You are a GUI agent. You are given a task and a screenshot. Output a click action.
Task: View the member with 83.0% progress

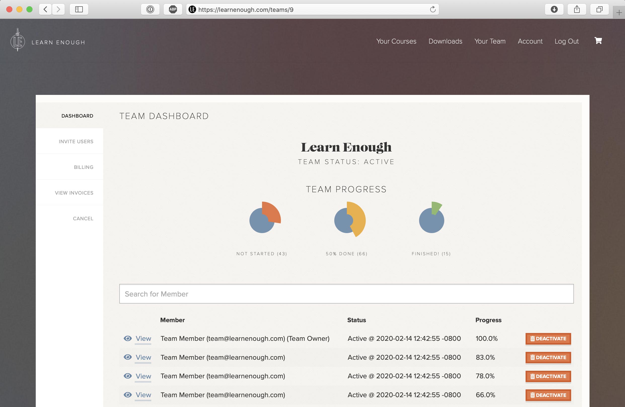coord(143,357)
